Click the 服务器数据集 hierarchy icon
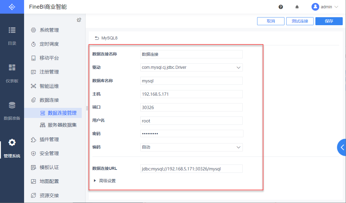The image size is (346, 203). pos(43,125)
